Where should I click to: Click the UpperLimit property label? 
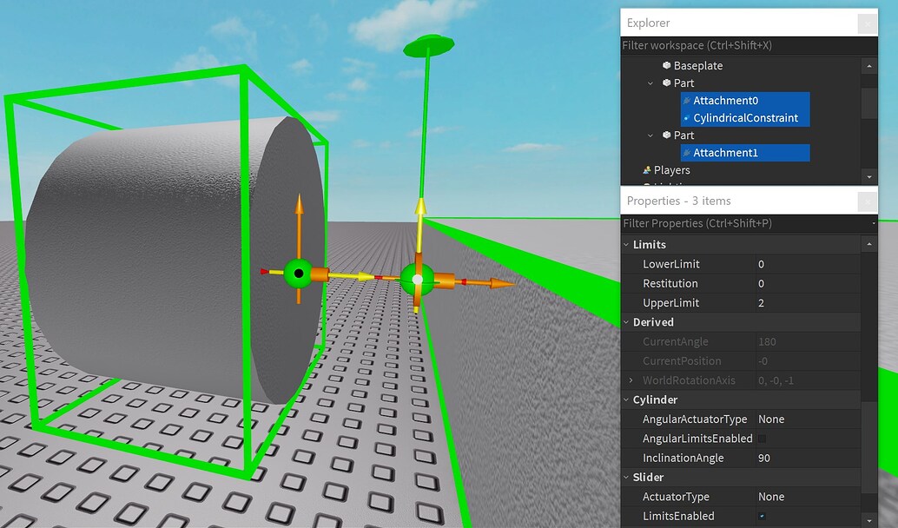pos(671,303)
